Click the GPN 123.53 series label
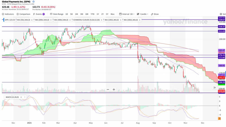Image resolution: width=226 pixels, height=127 pixels. pyautogui.click(x=10, y=20)
